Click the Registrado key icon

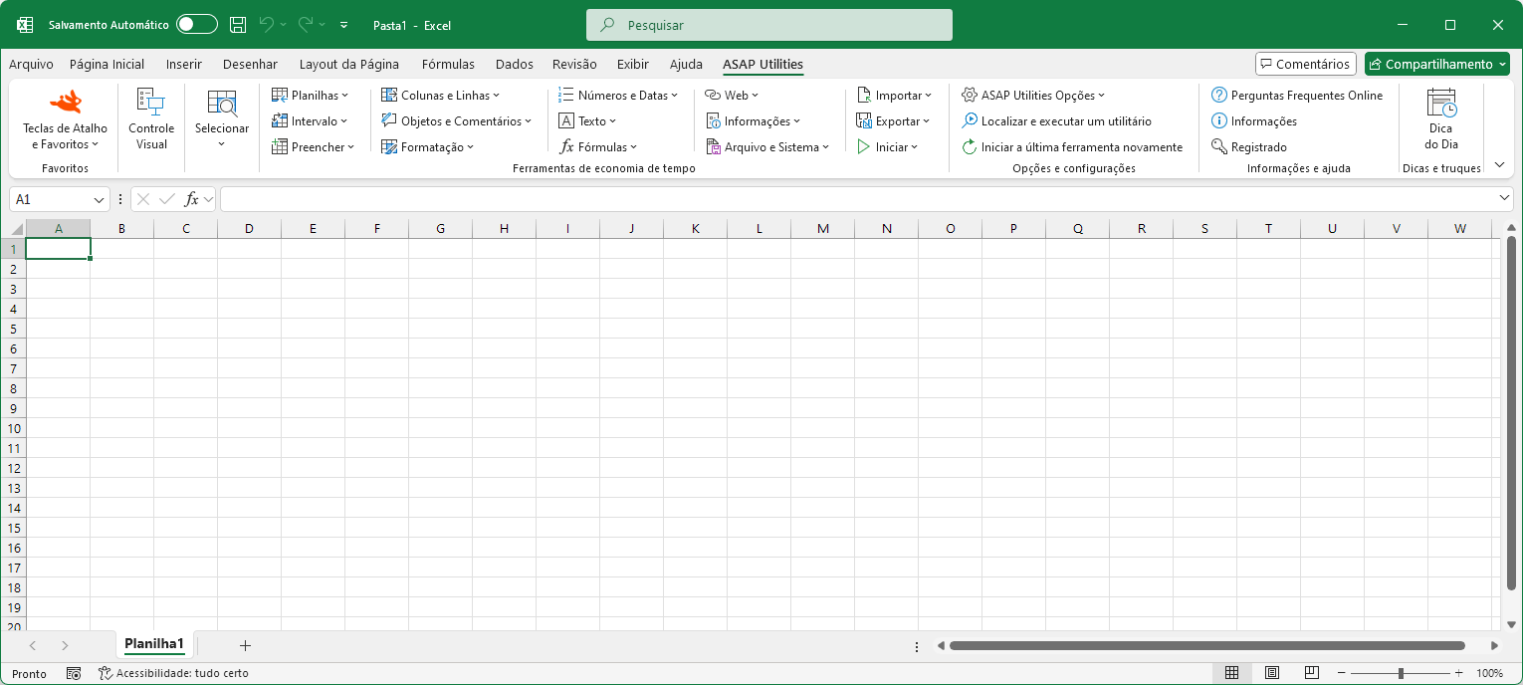(x=1218, y=147)
